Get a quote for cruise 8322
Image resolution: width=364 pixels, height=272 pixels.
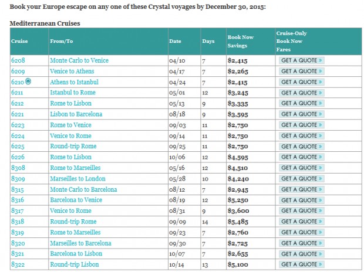pyautogui.click(x=301, y=264)
